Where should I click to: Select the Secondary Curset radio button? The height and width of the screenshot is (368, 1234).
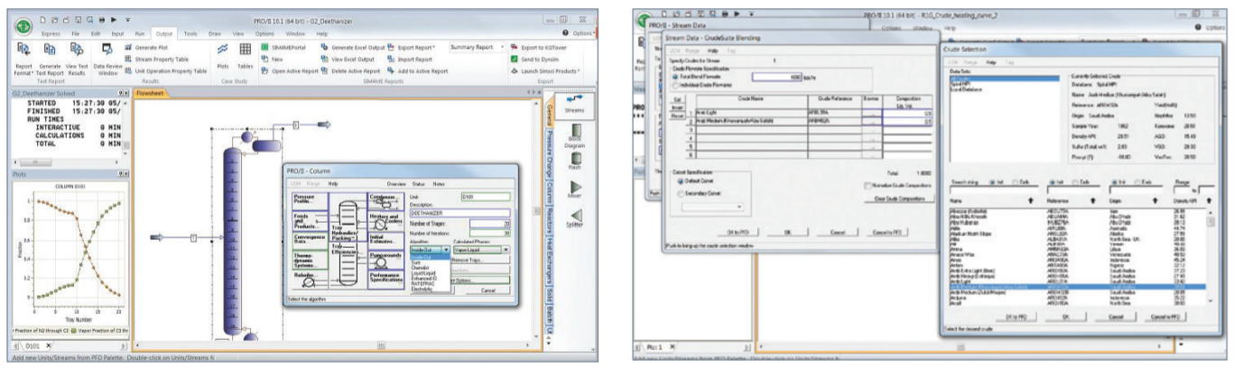tap(679, 191)
